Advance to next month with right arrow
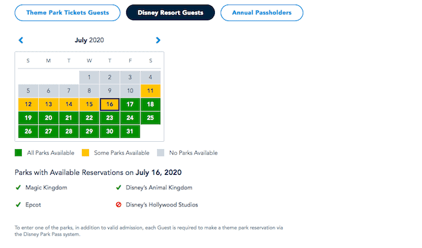Image resolution: width=422 pixels, height=248 pixels. 158,40
